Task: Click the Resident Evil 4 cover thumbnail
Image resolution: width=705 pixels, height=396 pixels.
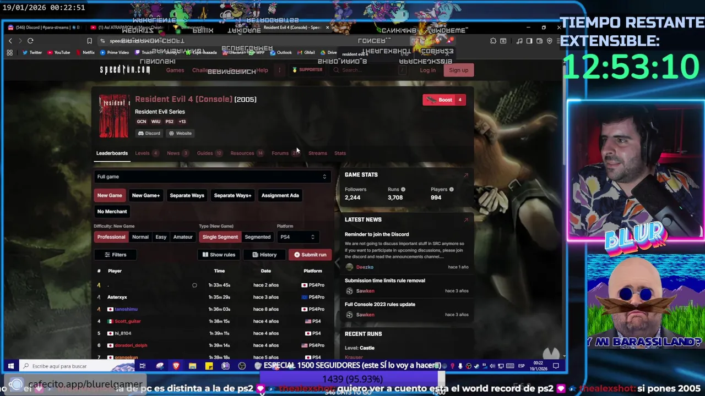Action: 114,116
